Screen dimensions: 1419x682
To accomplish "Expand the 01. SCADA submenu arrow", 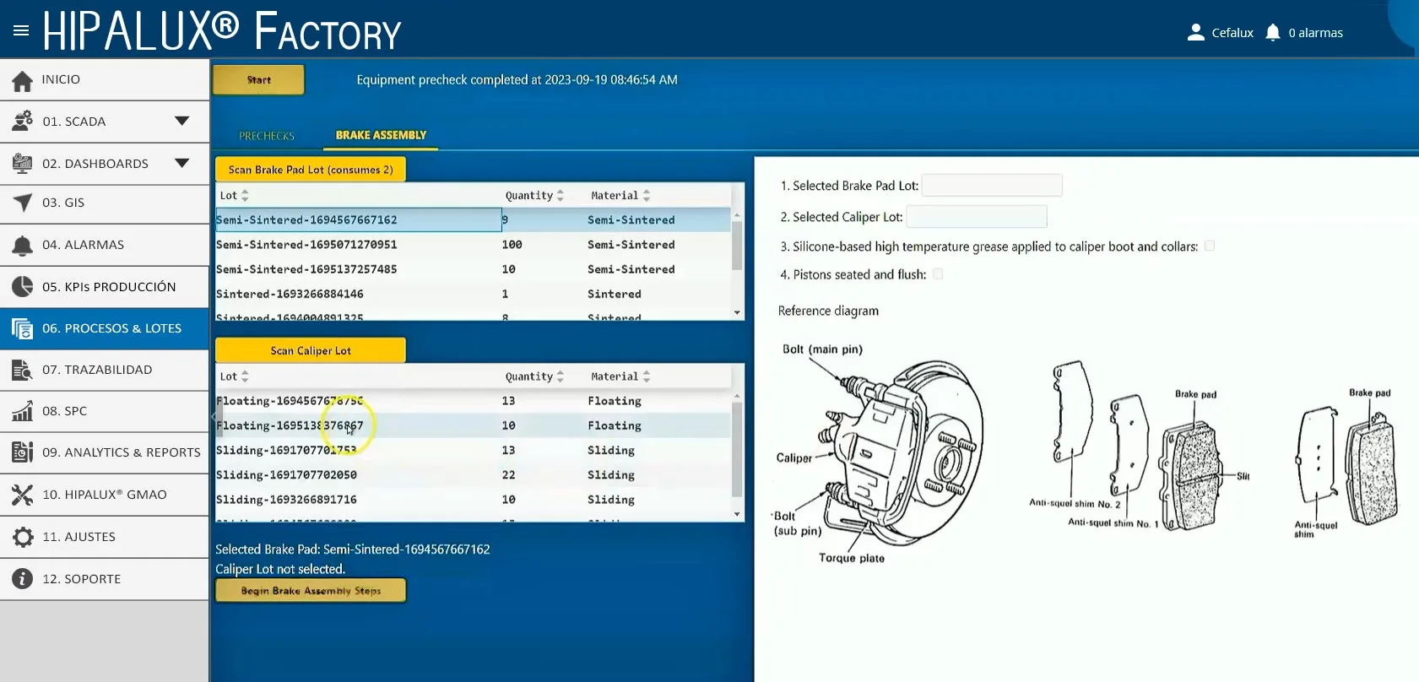I will pyautogui.click(x=181, y=121).
